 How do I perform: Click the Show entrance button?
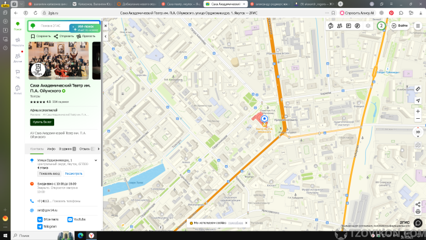[x=49, y=174]
